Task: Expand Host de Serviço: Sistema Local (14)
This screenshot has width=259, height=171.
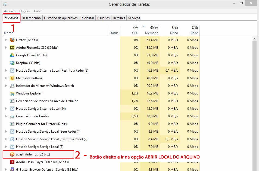Action: coord(6,109)
